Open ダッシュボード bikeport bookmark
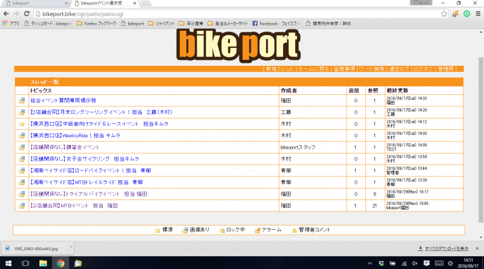The image size is (484, 269). tap(48, 24)
